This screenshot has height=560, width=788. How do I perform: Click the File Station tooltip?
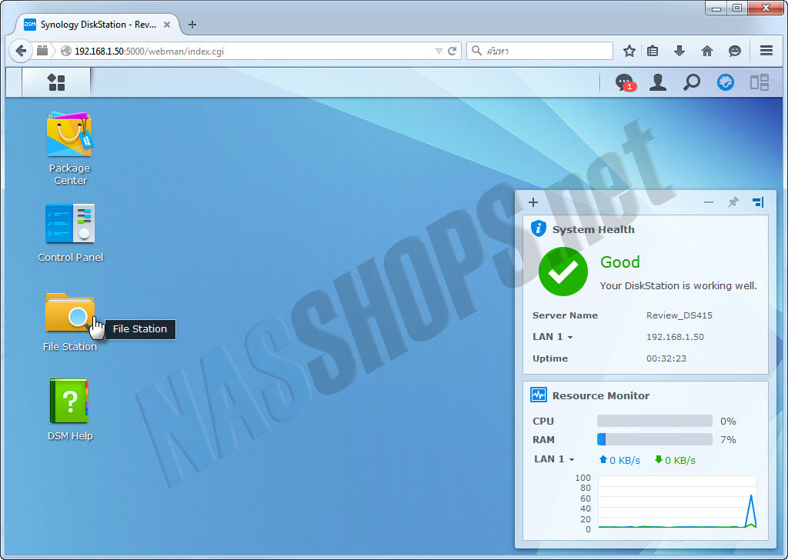(x=140, y=329)
